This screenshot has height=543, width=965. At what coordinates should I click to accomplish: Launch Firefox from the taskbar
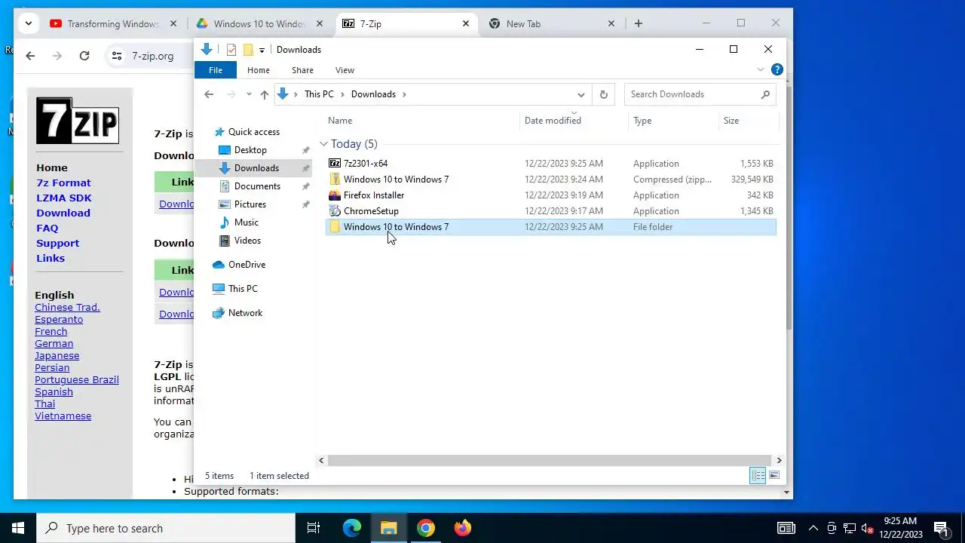[463, 528]
